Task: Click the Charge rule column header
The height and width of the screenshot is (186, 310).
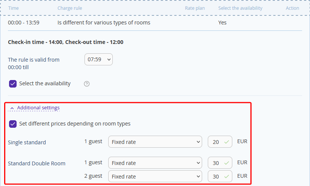Action: click(70, 8)
